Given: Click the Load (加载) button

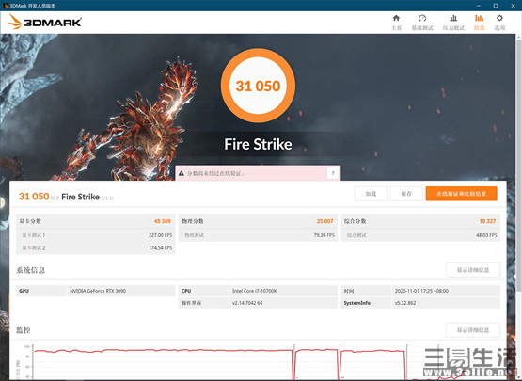Looking at the screenshot, I should tap(371, 194).
